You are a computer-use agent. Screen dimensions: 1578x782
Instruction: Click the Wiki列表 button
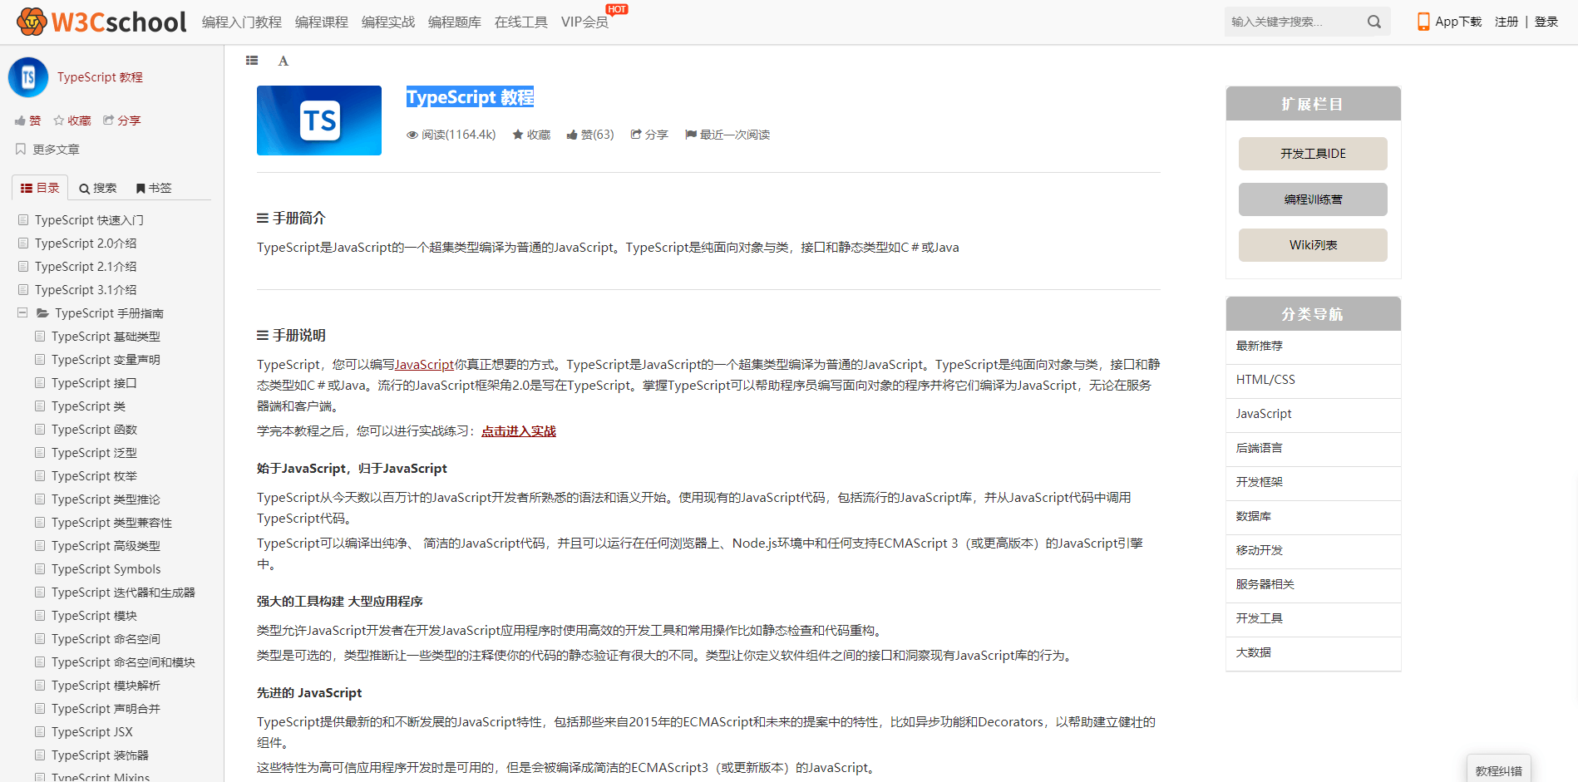tap(1313, 245)
